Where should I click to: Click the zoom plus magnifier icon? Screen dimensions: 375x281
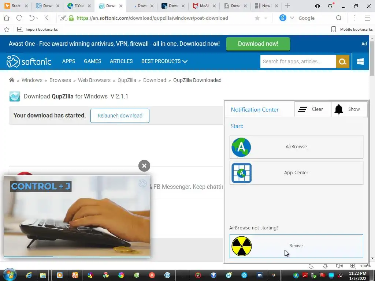(353, 266)
